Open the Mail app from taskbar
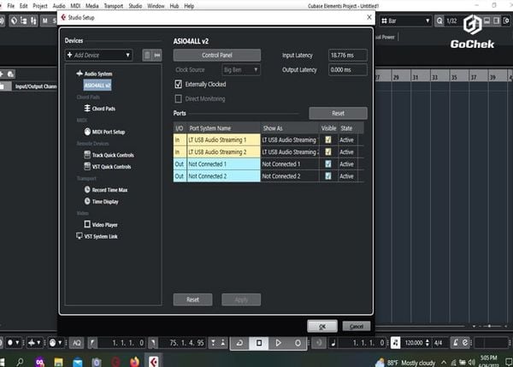The image size is (513, 367). [78, 362]
